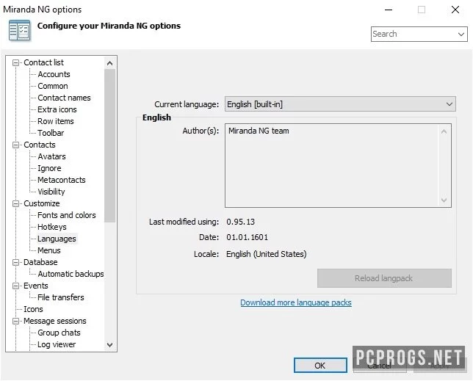Collapse the Message sessions tree node

pyautogui.click(x=15, y=321)
